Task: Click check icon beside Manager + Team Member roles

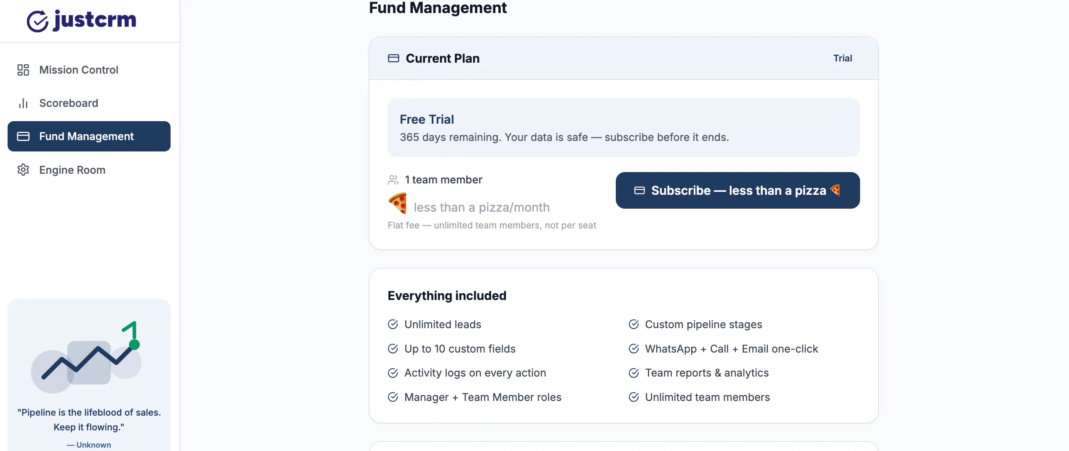Action: pos(393,397)
